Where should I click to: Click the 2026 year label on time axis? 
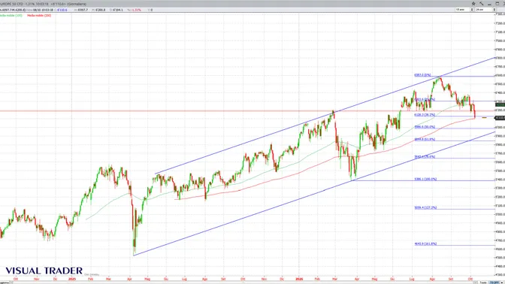tap(299, 279)
